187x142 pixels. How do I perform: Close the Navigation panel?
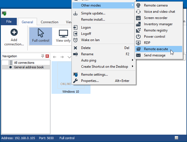[x=47, y=56]
